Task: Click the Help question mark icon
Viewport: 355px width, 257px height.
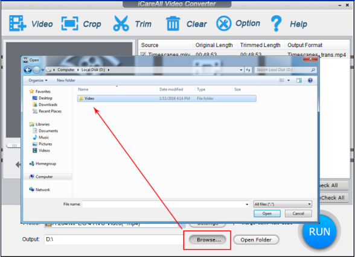Action: pyautogui.click(x=277, y=24)
